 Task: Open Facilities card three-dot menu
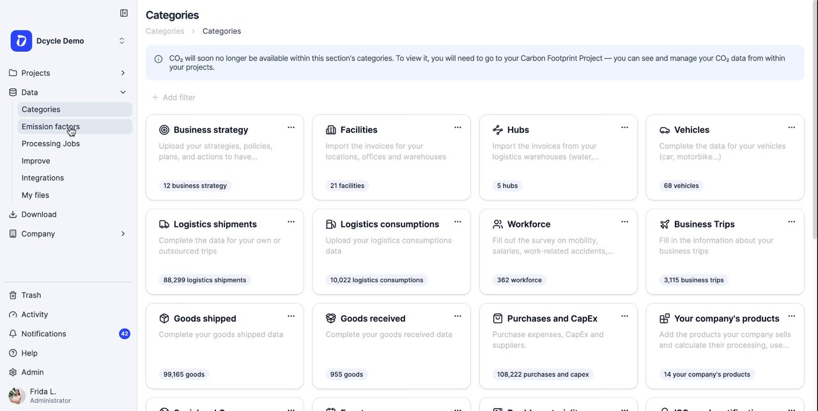pos(458,127)
